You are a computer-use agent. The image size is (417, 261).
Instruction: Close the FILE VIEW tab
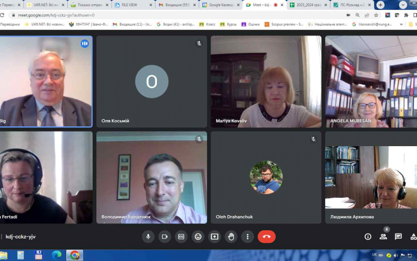151,5
